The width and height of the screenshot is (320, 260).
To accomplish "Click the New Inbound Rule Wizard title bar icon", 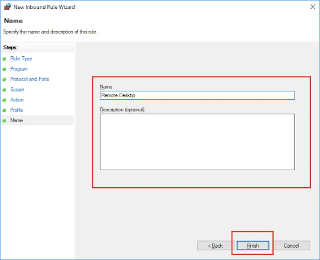I will (x=7, y=7).
